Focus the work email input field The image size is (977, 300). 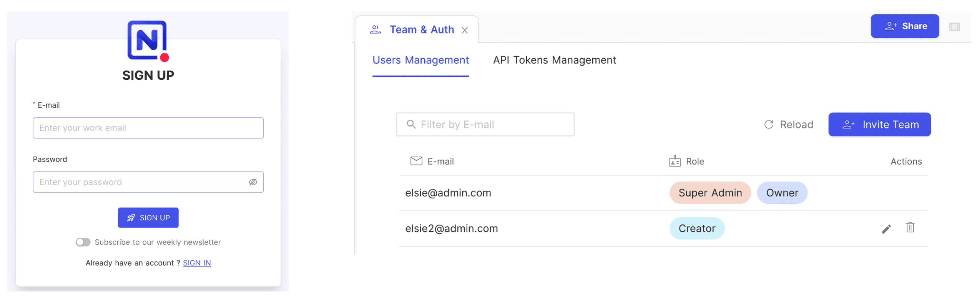148,128
